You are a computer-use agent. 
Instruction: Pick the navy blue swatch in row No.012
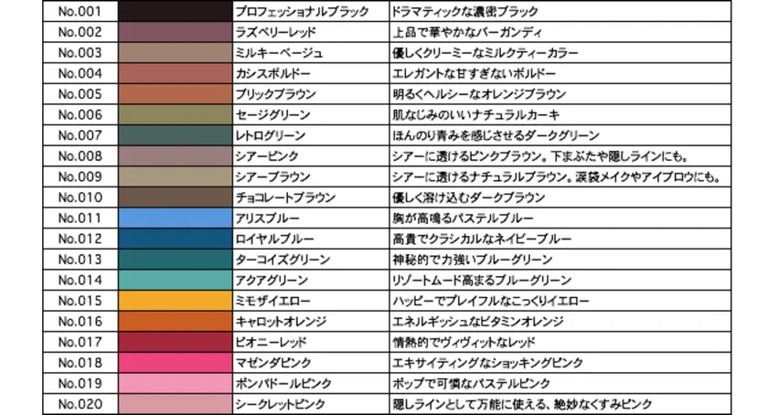[176, 239]
